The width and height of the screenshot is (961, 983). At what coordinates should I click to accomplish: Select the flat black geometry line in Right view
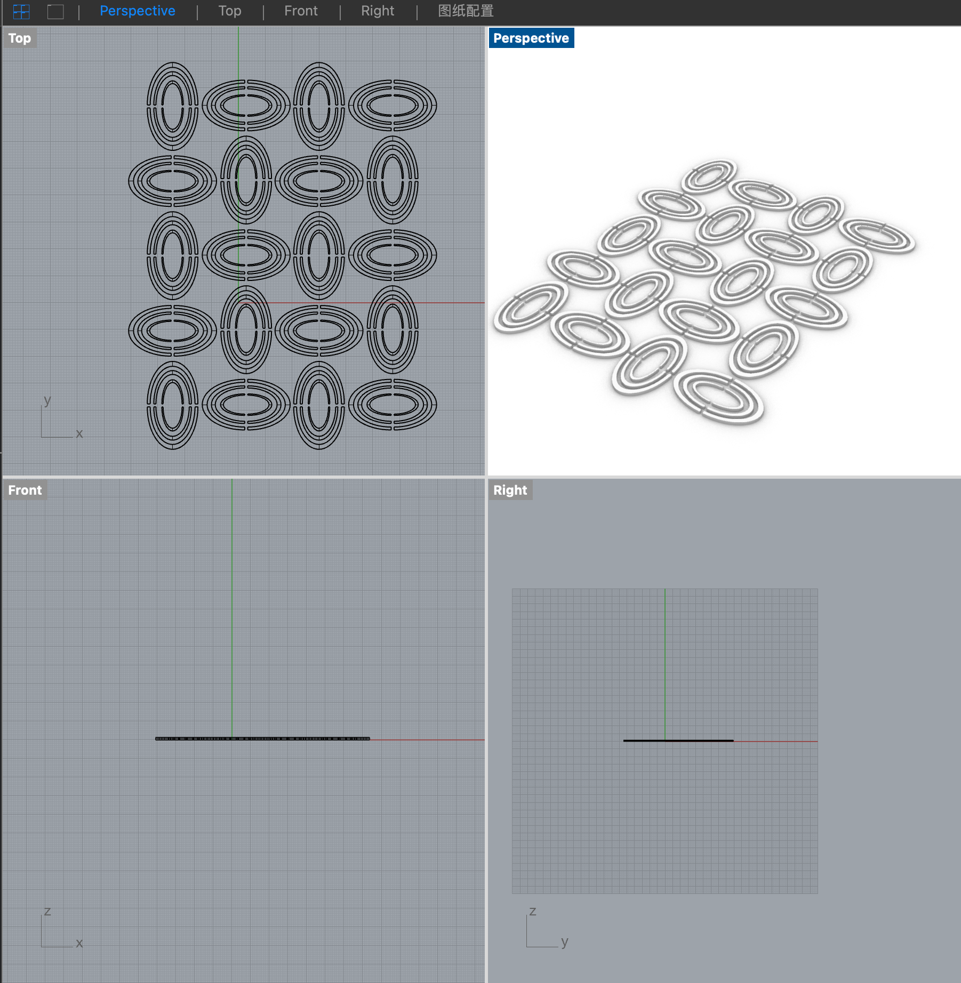point(678,740)
